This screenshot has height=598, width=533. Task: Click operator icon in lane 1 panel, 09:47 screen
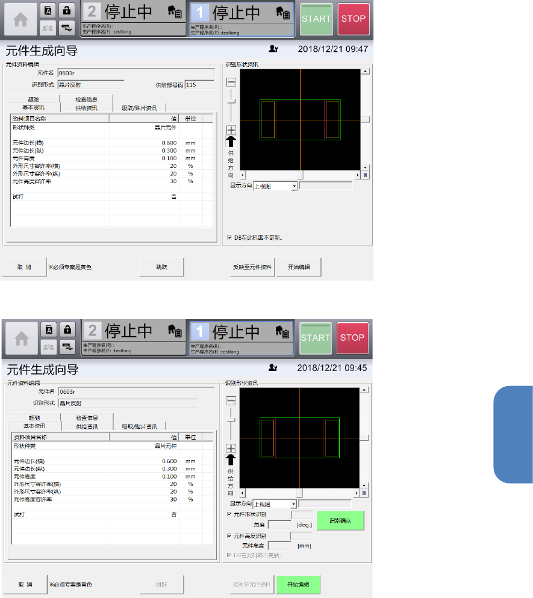(x=283, y=13)
